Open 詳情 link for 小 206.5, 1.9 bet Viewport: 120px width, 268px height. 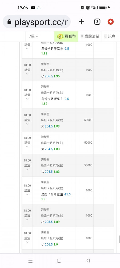(27, 238)
